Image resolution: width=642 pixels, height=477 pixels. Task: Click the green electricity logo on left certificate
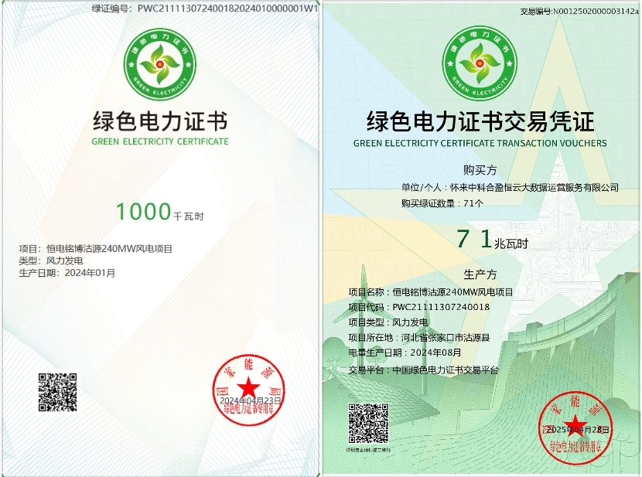159,64
